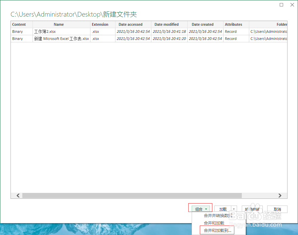
Task: Click folder path cell for 工作簿2.xlsx row
Action: 268,31
